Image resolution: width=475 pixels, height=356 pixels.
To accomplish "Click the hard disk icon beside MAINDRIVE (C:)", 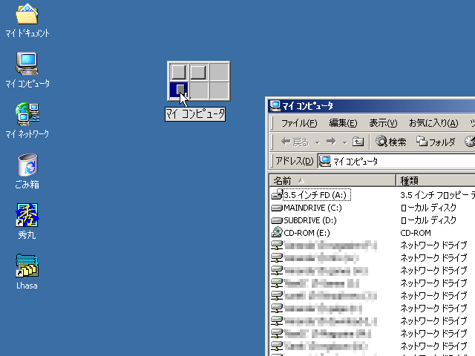I will 277,208.
